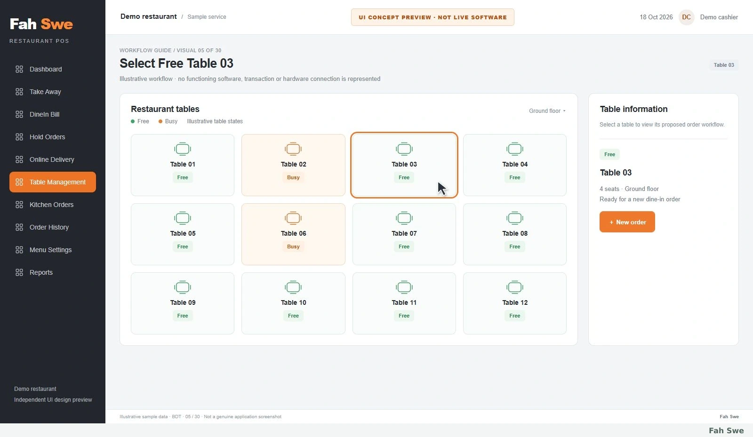Viewport: 753px width, 437px height.
Task: Open the Ground floor dropdown
Action: tap(547, 111)
